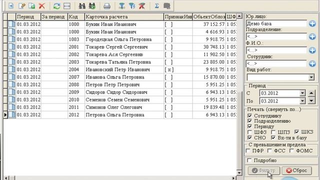
Task: Enable the ФСС limit checkbox
Action: 269,151
